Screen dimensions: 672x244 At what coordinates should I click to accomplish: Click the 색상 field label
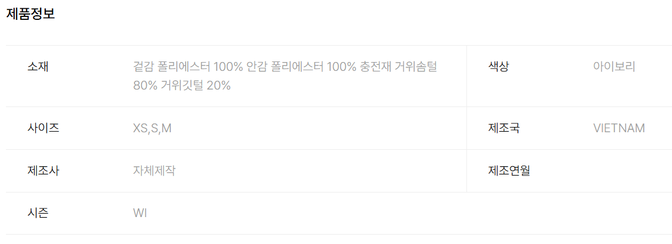click(498, 67)
